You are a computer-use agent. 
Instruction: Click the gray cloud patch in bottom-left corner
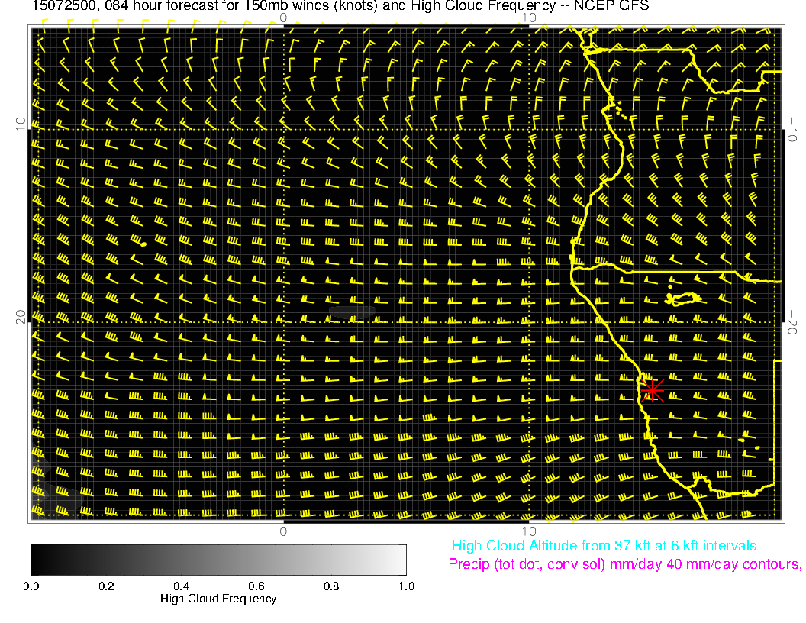click(x=42, y=477)
